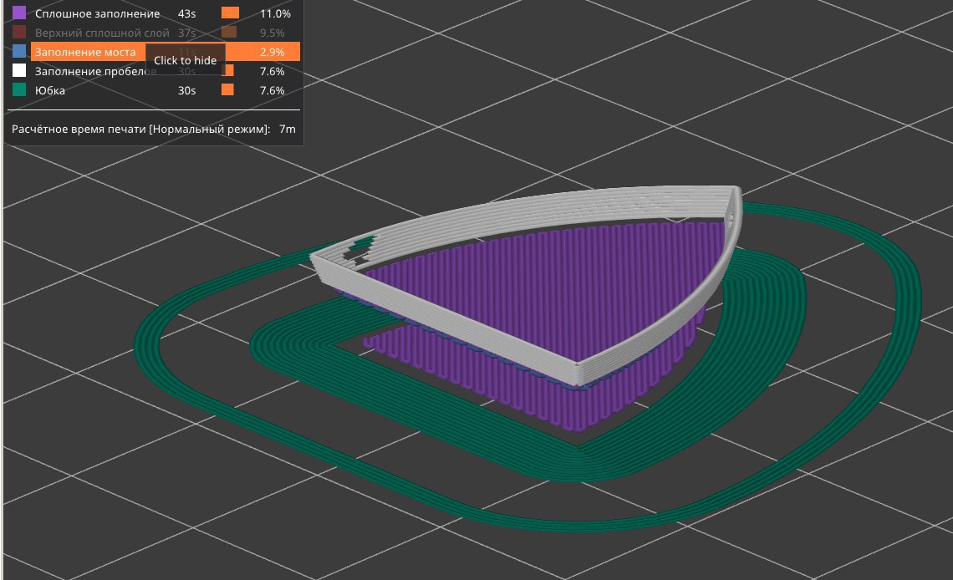The width and height of the screenshot is (953, 580).
Task: Click the 43s time value
Action: click(x=186, y=13)
